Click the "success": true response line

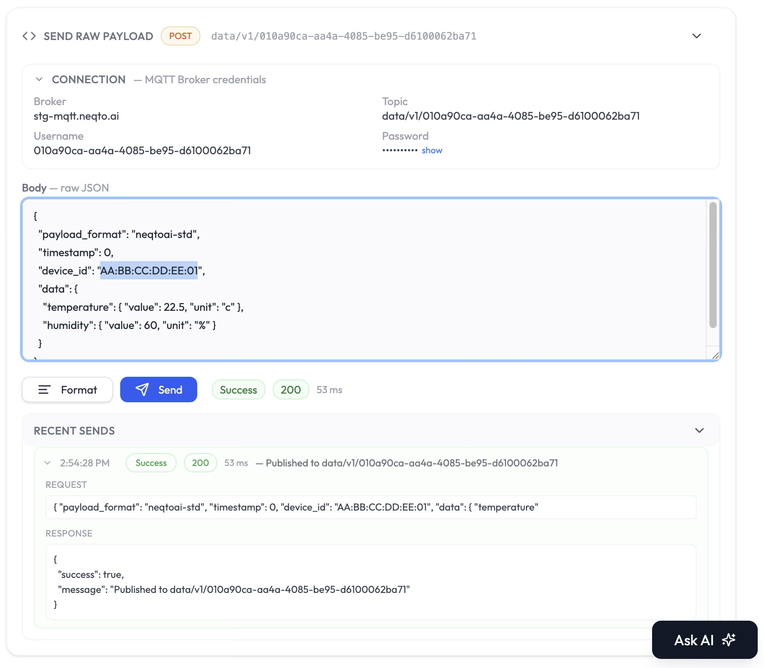point(91,574)
